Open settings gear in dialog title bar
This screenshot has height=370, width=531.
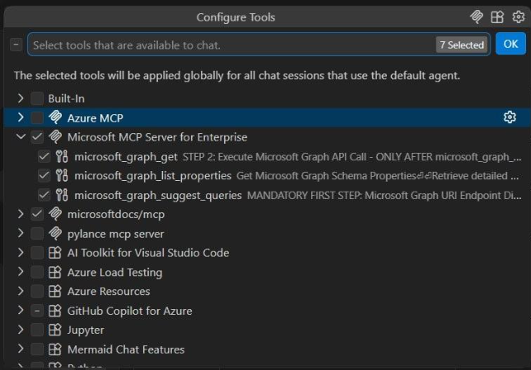(x=518, y=16)
